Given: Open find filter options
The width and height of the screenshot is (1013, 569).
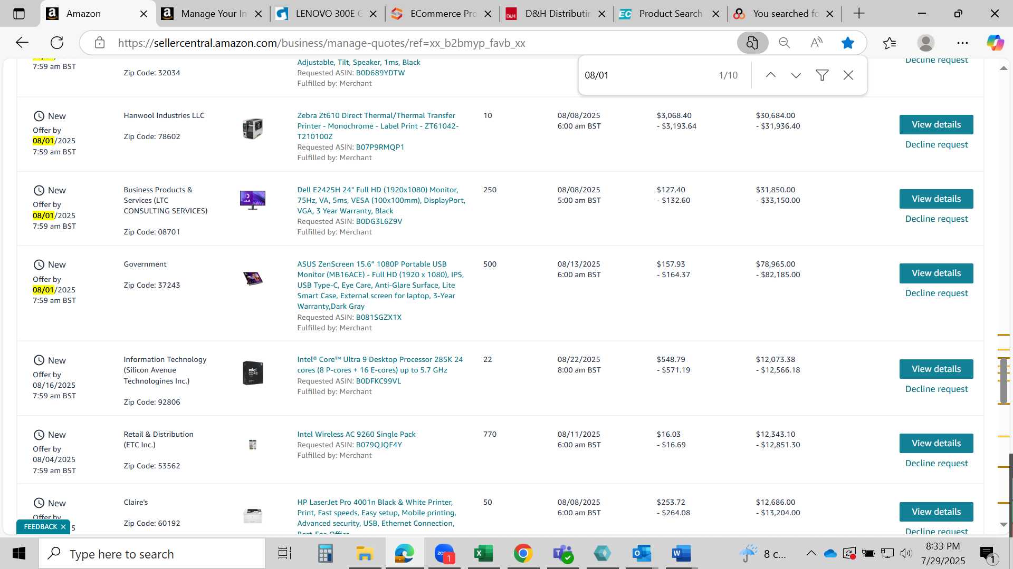Looking at the screenshot, I should [822, 75].
